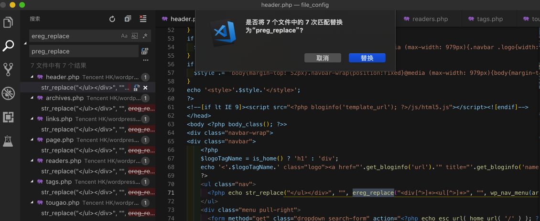Collapse all search results
540x221 pixels.
[x=128, y=19]
